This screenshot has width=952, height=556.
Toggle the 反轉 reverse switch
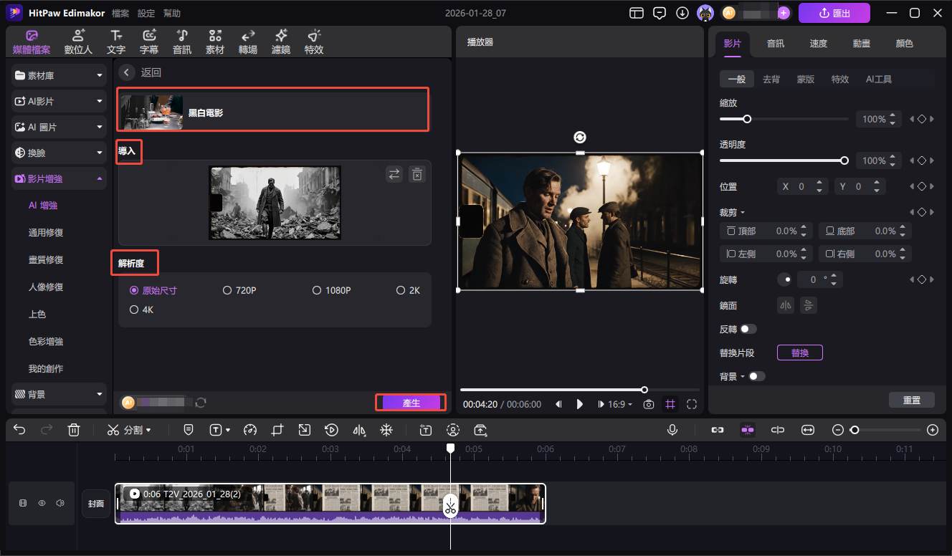(748, 329)
